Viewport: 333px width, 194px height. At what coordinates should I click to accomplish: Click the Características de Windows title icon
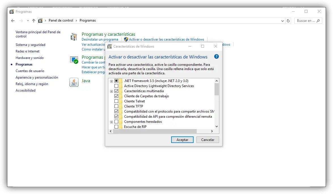110,46
